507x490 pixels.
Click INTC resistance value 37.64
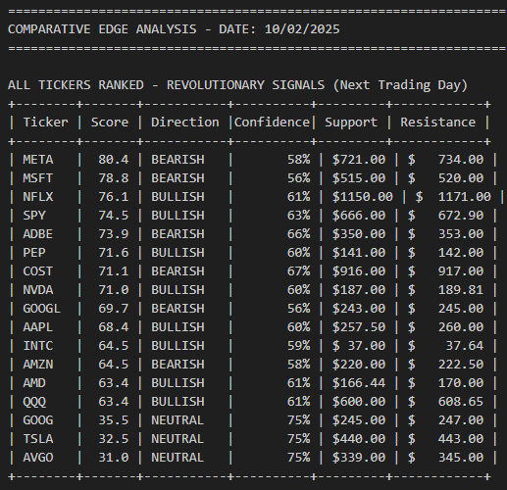tap(465, 346)
